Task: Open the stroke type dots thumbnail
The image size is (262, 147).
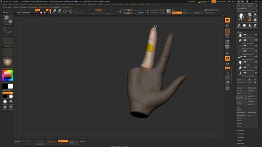Action: (x=8, y=31)
